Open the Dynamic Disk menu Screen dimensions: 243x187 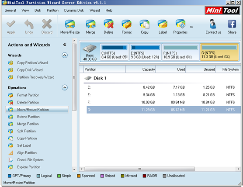74,10
